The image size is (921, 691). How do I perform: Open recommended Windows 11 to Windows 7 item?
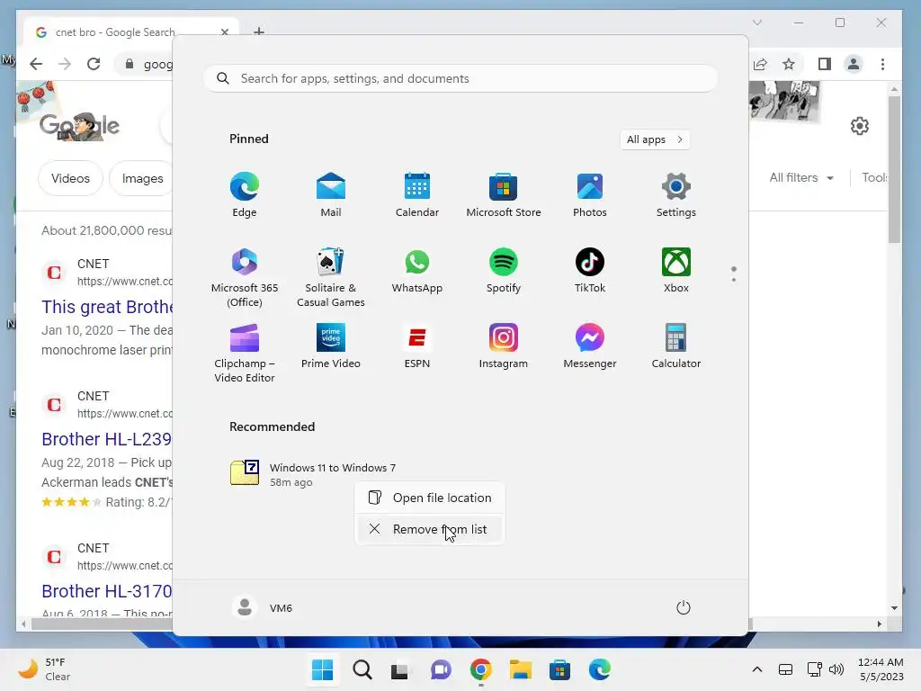click(314, 474)
